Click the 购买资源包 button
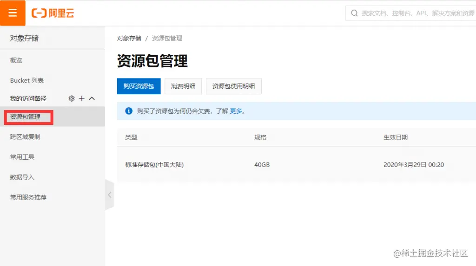This screenshot has height=266, width=476. coord(139,86)
